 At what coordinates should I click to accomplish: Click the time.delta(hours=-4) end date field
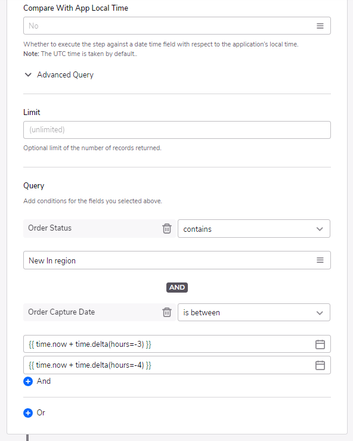point(176,365)
